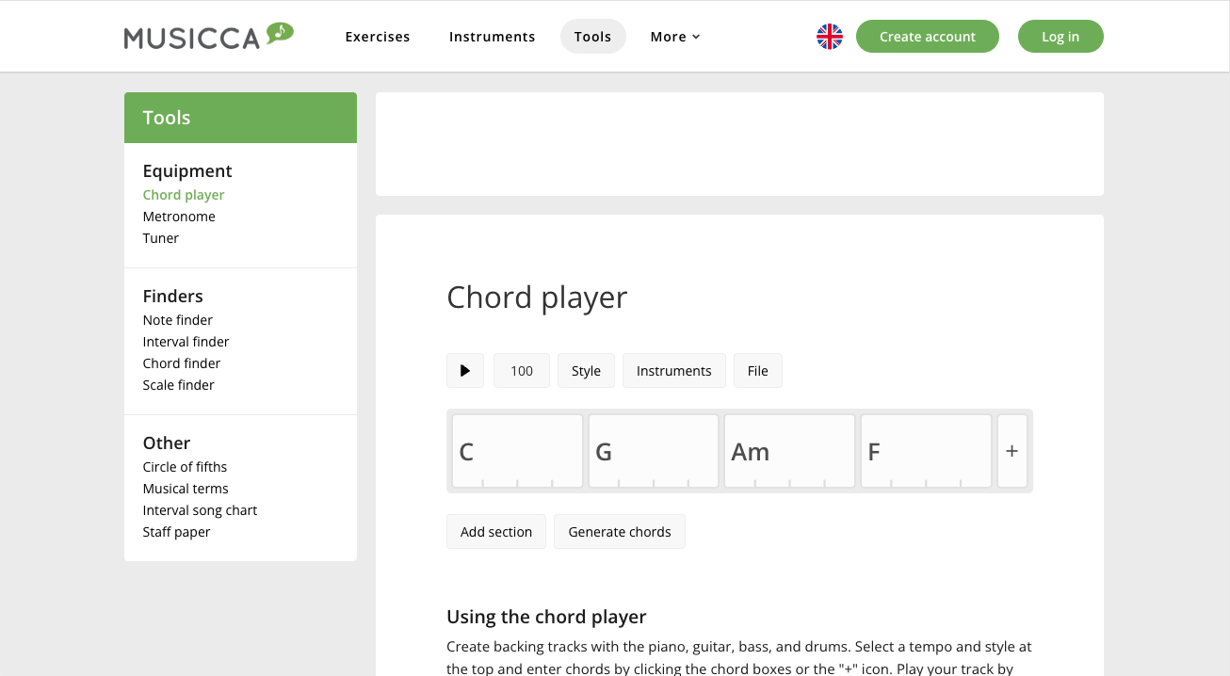
Task: Click the Create account button
Action: (927, 37)
